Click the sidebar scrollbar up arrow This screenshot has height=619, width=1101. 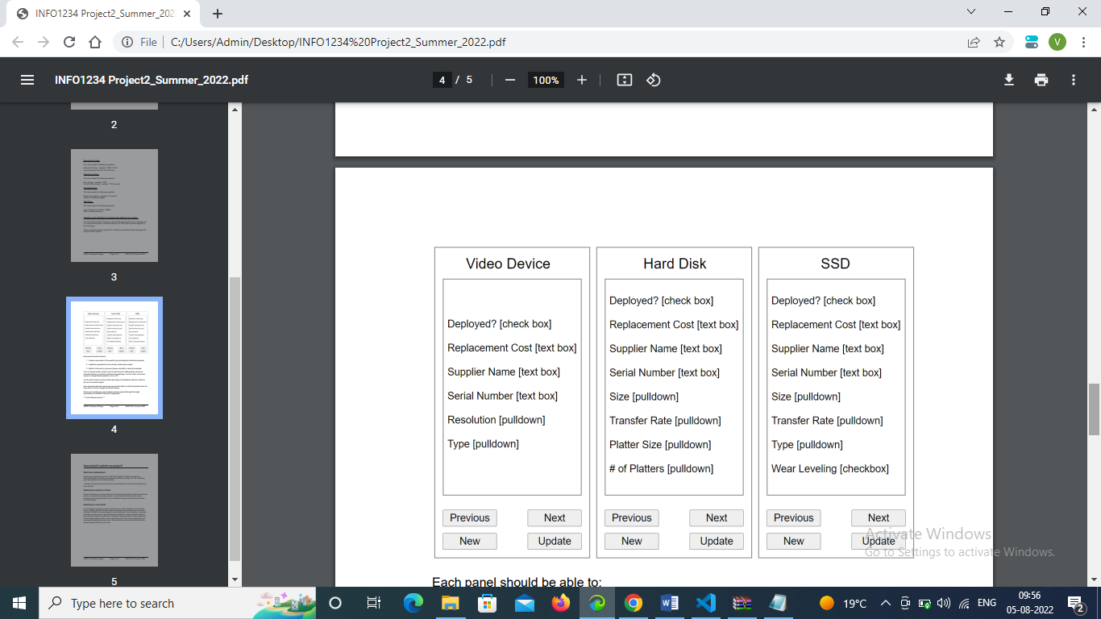235,109
